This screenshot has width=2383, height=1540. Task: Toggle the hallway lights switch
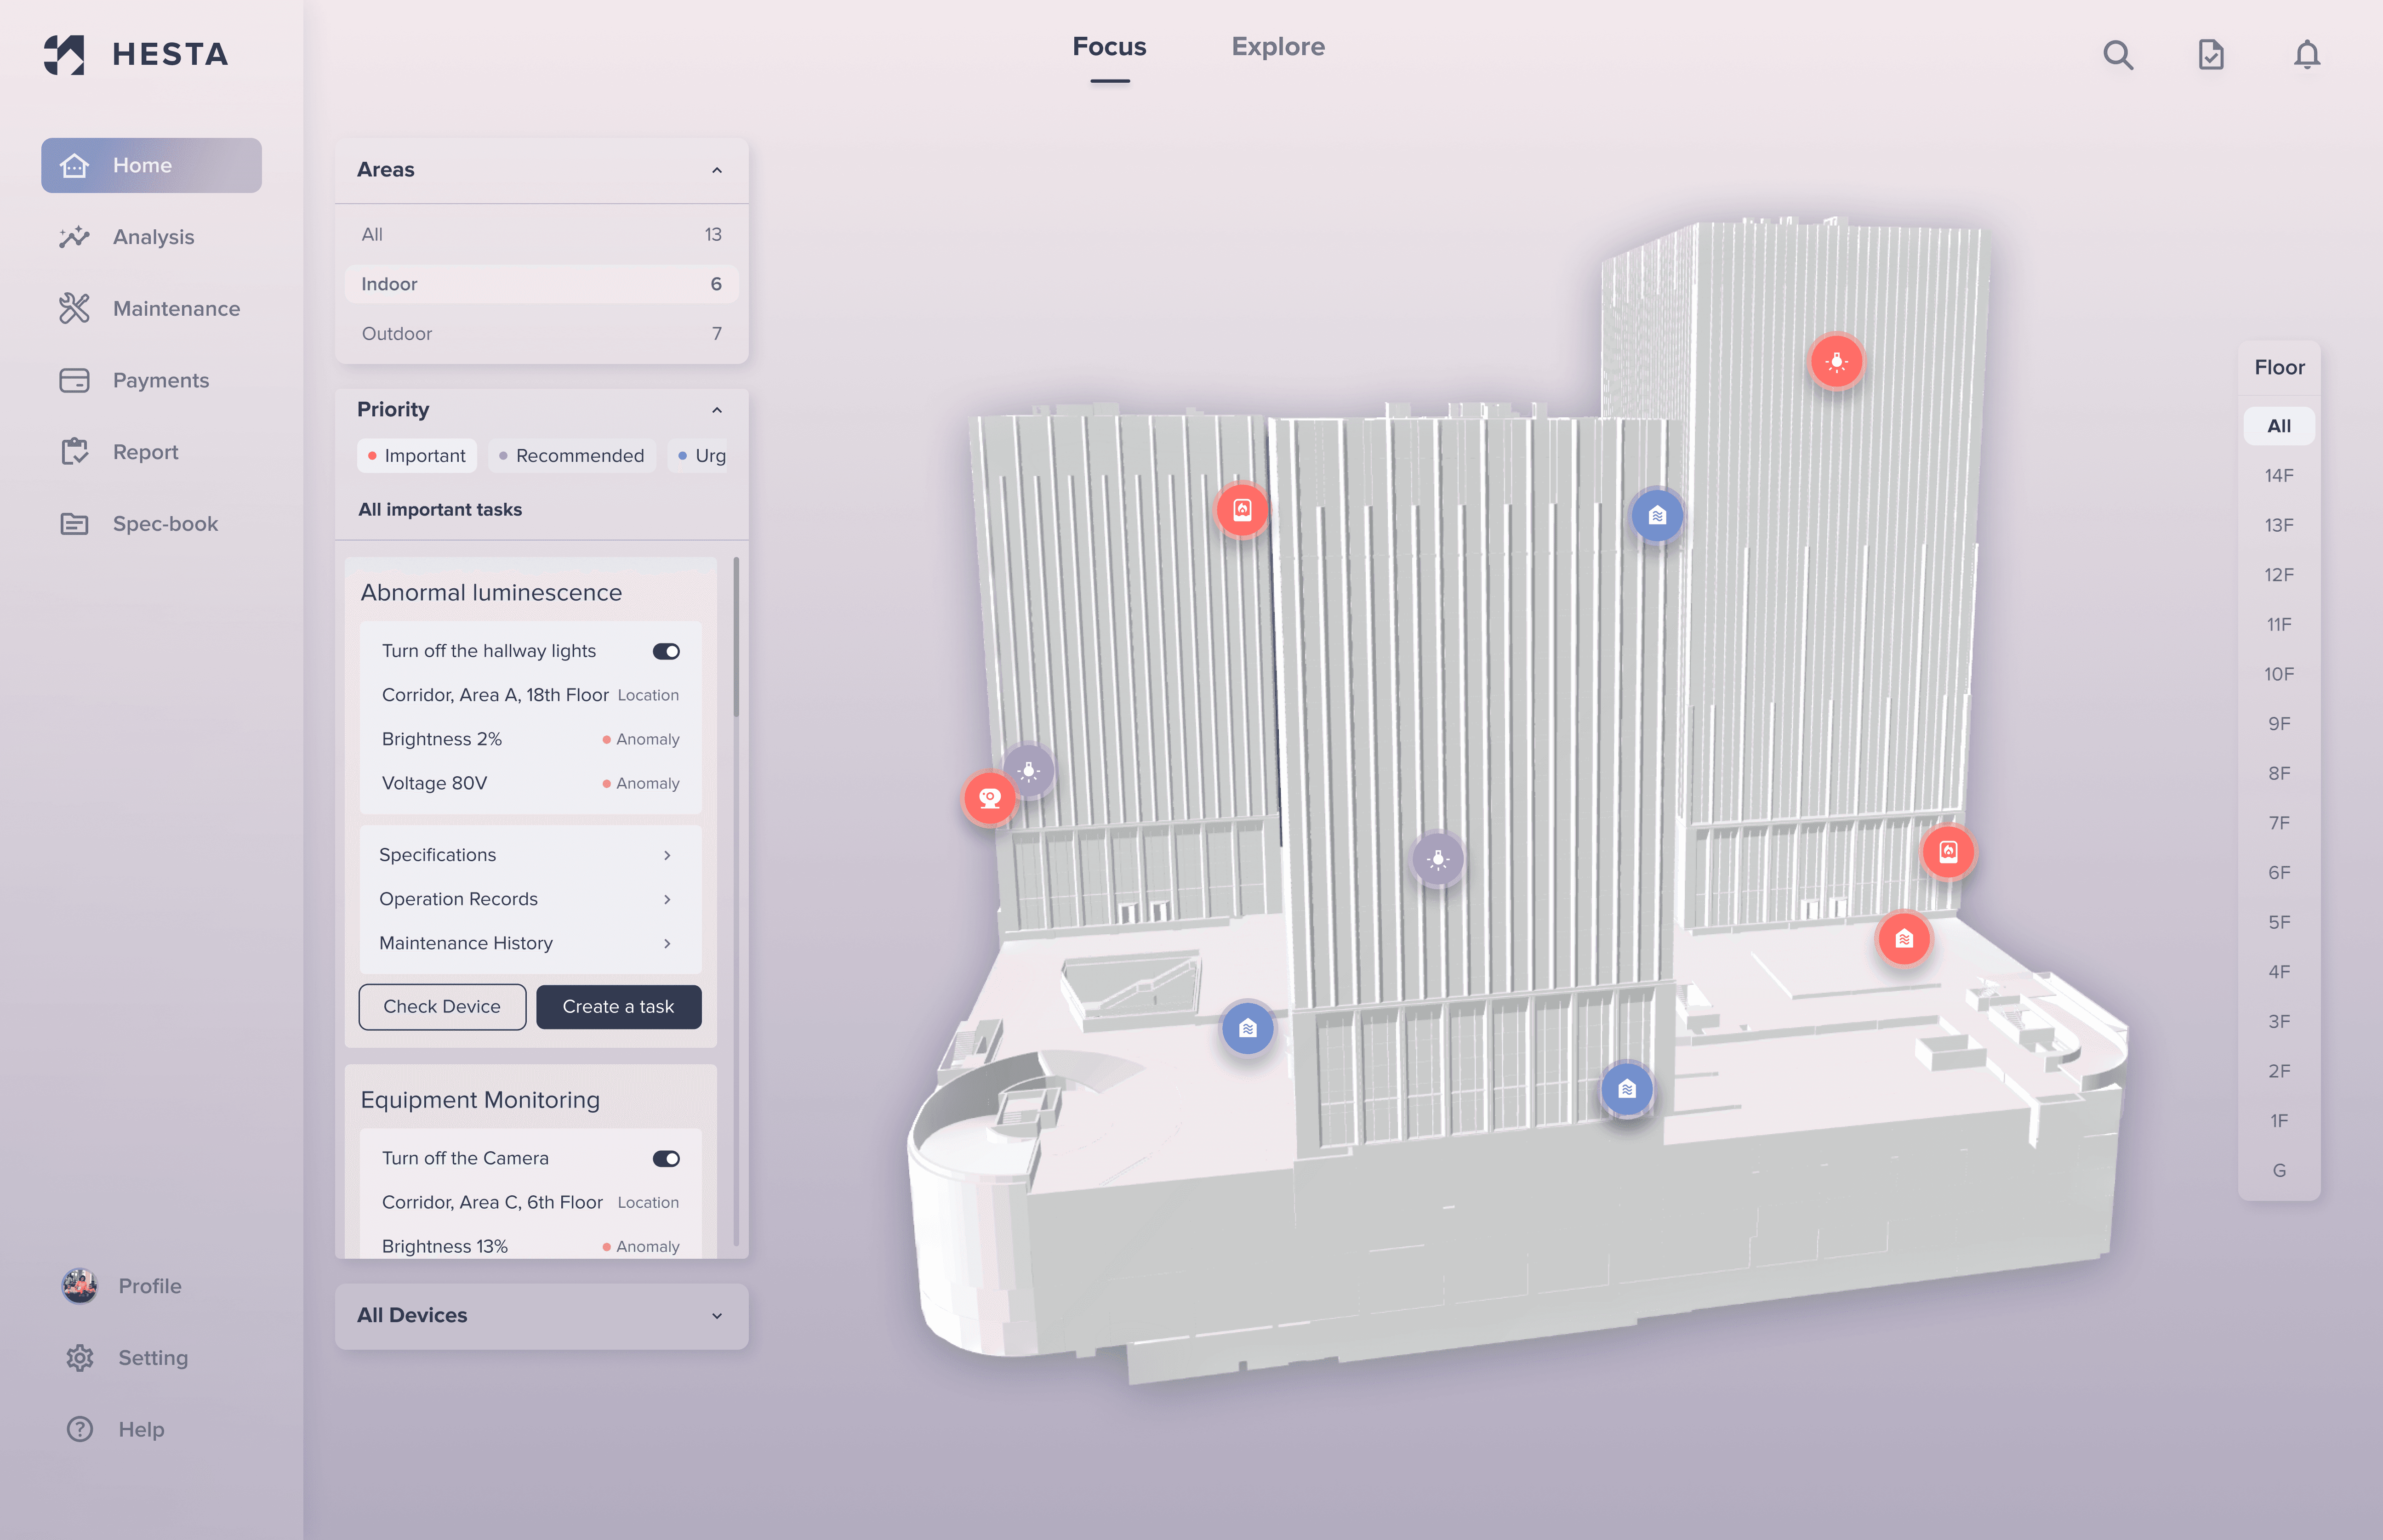tap(666, 651)
